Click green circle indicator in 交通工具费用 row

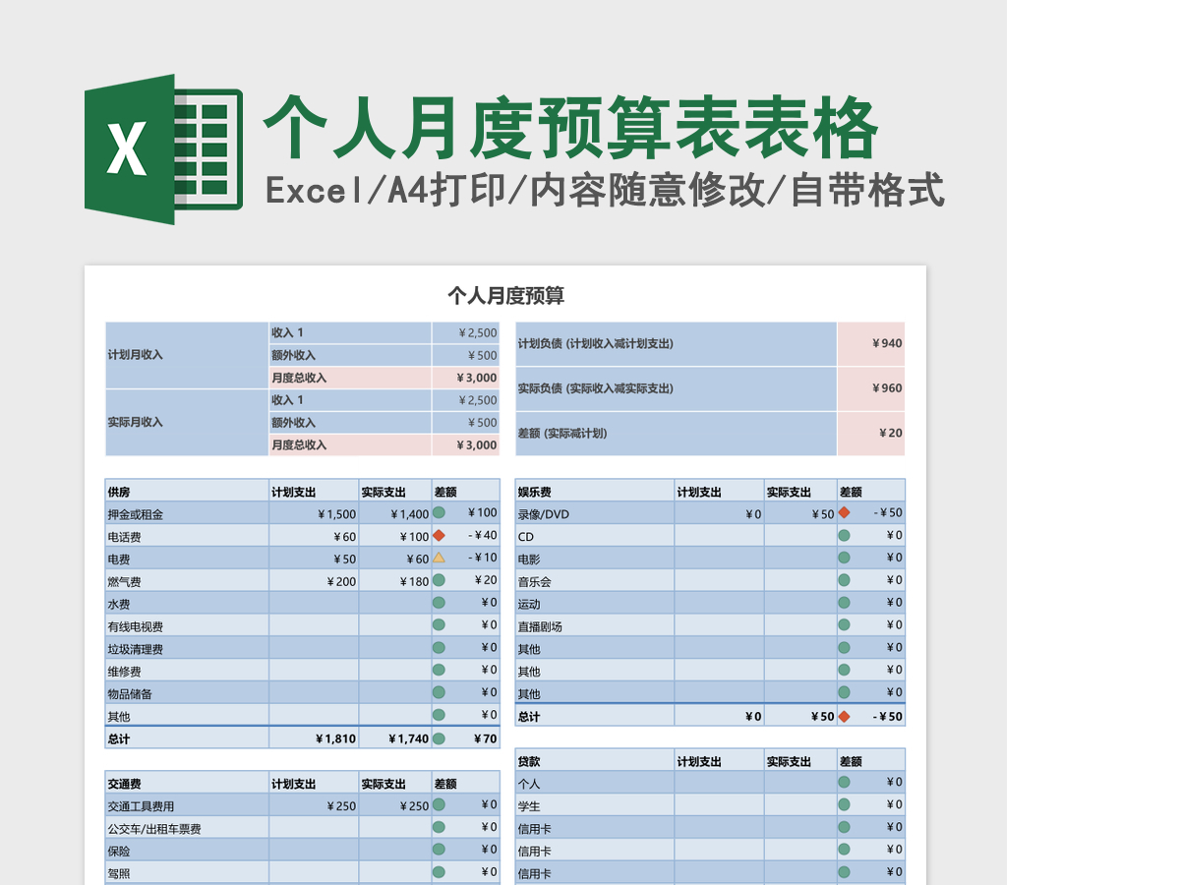click(439, 804)
